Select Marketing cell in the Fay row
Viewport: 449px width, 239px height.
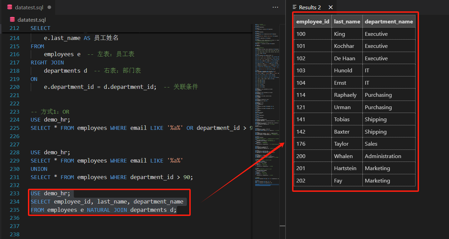coord(389,180)
